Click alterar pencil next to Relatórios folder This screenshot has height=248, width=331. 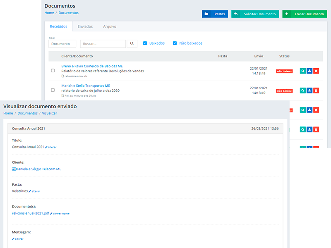(34, 191)
